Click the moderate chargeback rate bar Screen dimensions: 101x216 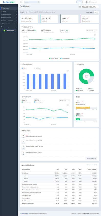(x=83, y=107)
